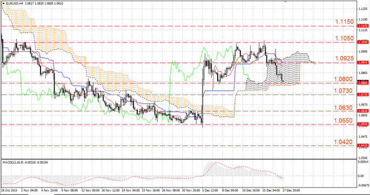Select the red 1.1050 price tag on axis
Screen dimensions: 370x195
[362, 42]
